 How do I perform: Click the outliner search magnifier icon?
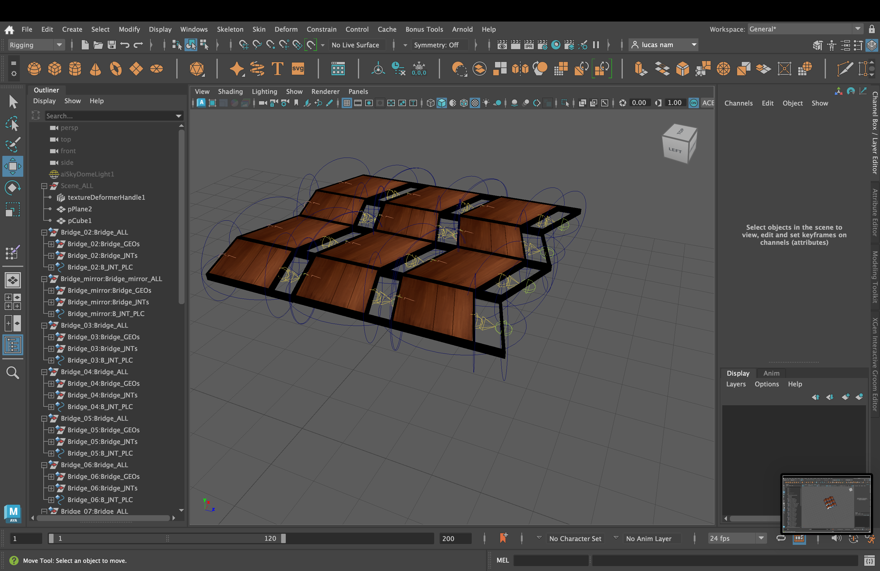coord(13,373)
